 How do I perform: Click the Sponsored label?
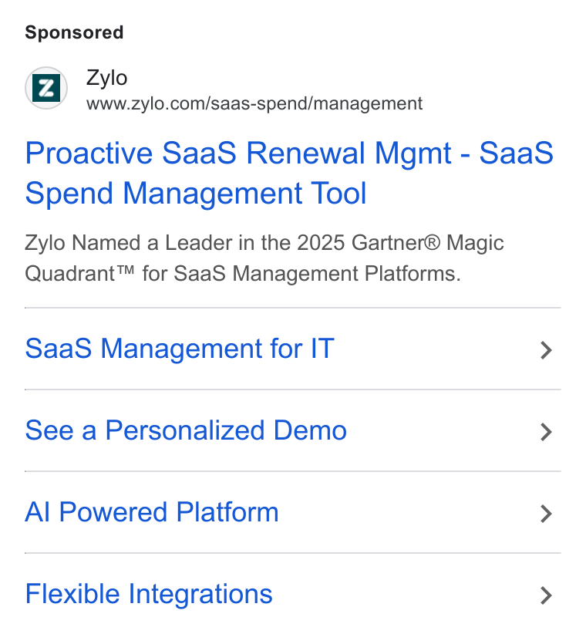74,32
